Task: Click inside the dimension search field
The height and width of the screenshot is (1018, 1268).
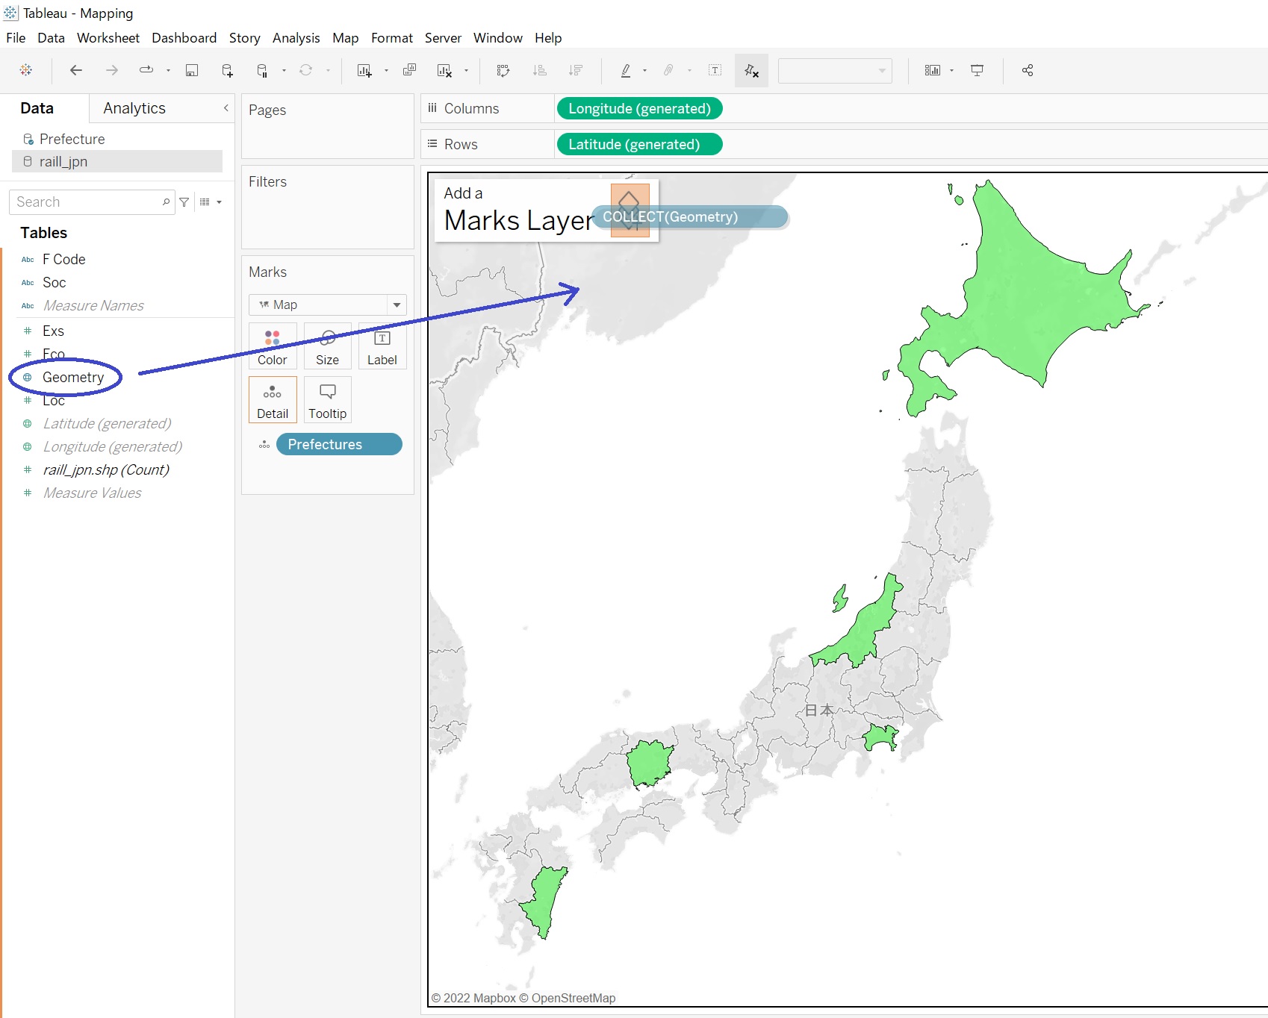Action: coord(86,202)
